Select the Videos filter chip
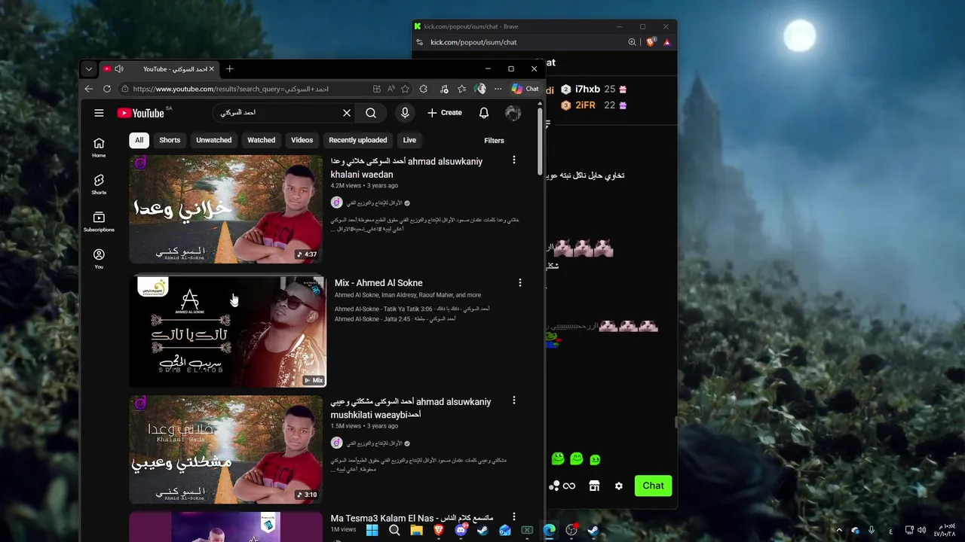965x542 pixels. click(302, 140)
